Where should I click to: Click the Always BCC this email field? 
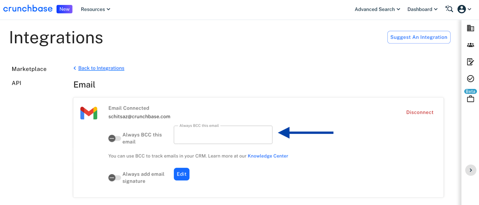pyautogui.click(x=223, y=135)
